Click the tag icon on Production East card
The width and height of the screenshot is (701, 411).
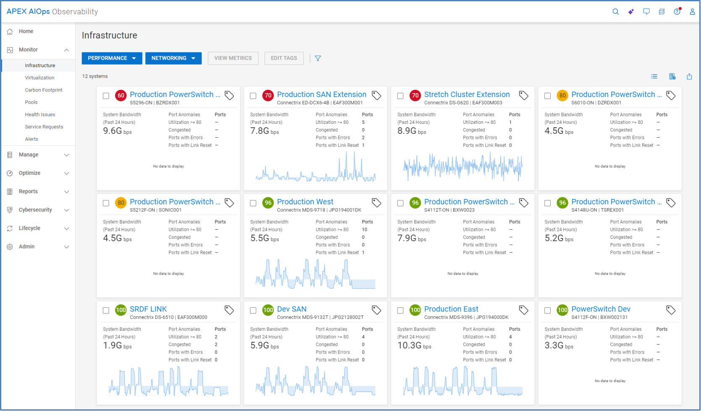[524, 310]
